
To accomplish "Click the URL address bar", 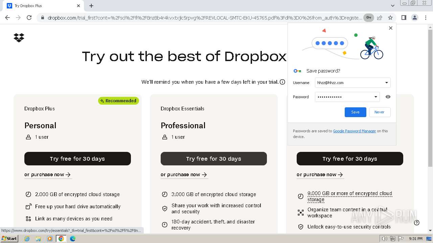I will coord(205,18).
